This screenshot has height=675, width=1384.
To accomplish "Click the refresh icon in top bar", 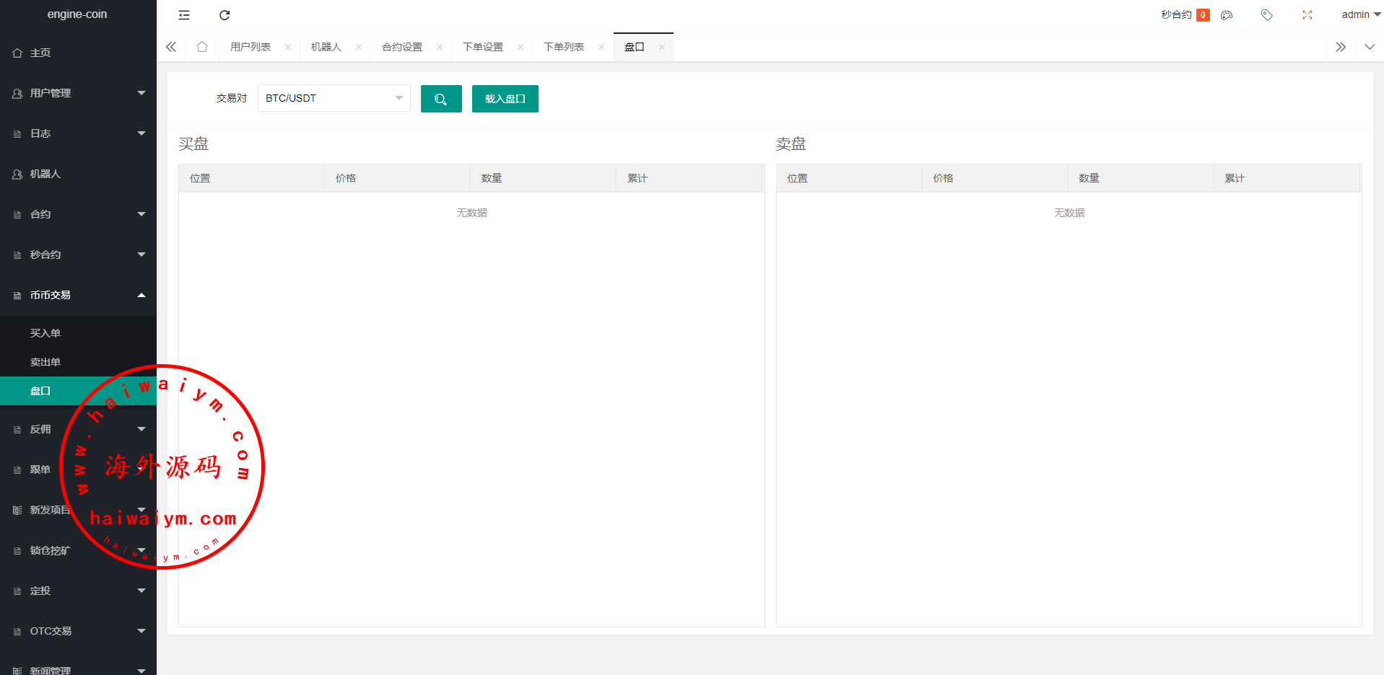I will point(225,15).
